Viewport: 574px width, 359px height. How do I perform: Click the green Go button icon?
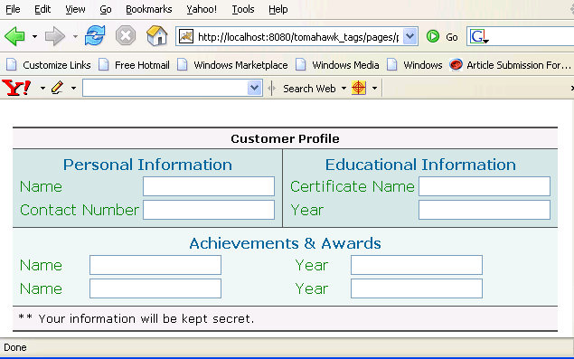point(433,36)
